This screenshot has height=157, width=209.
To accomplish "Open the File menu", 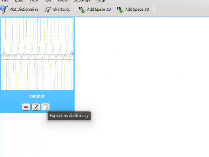I will (5, 1).
